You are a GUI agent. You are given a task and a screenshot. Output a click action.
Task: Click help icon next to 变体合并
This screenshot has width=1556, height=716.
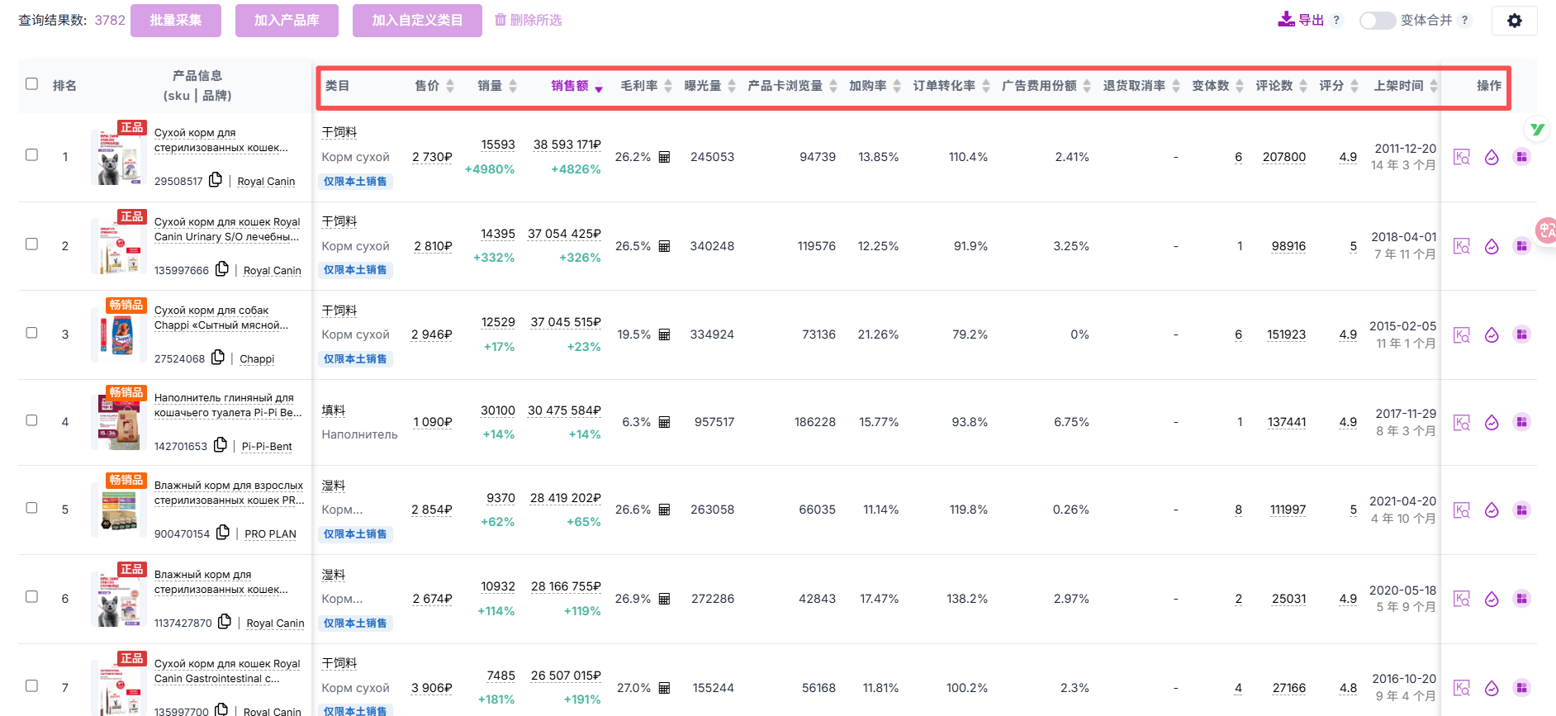point(1464,21)
